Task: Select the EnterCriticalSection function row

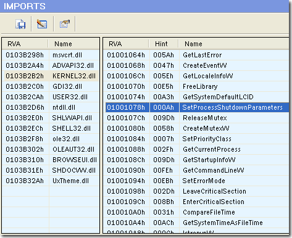Action: click(x=196, y=202)
